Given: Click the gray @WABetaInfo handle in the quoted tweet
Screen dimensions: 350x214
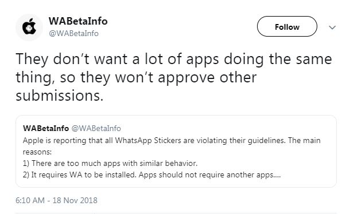Looking at the screenshot, I should point(96,128).
